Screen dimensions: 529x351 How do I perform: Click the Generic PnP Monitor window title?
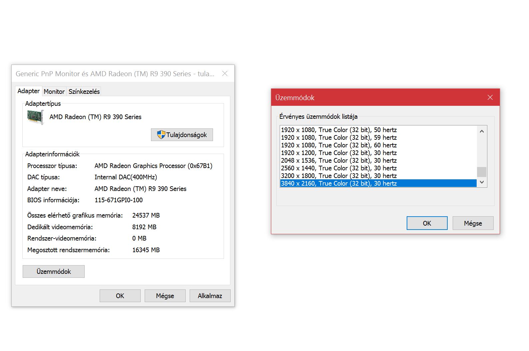pos(115,74)
